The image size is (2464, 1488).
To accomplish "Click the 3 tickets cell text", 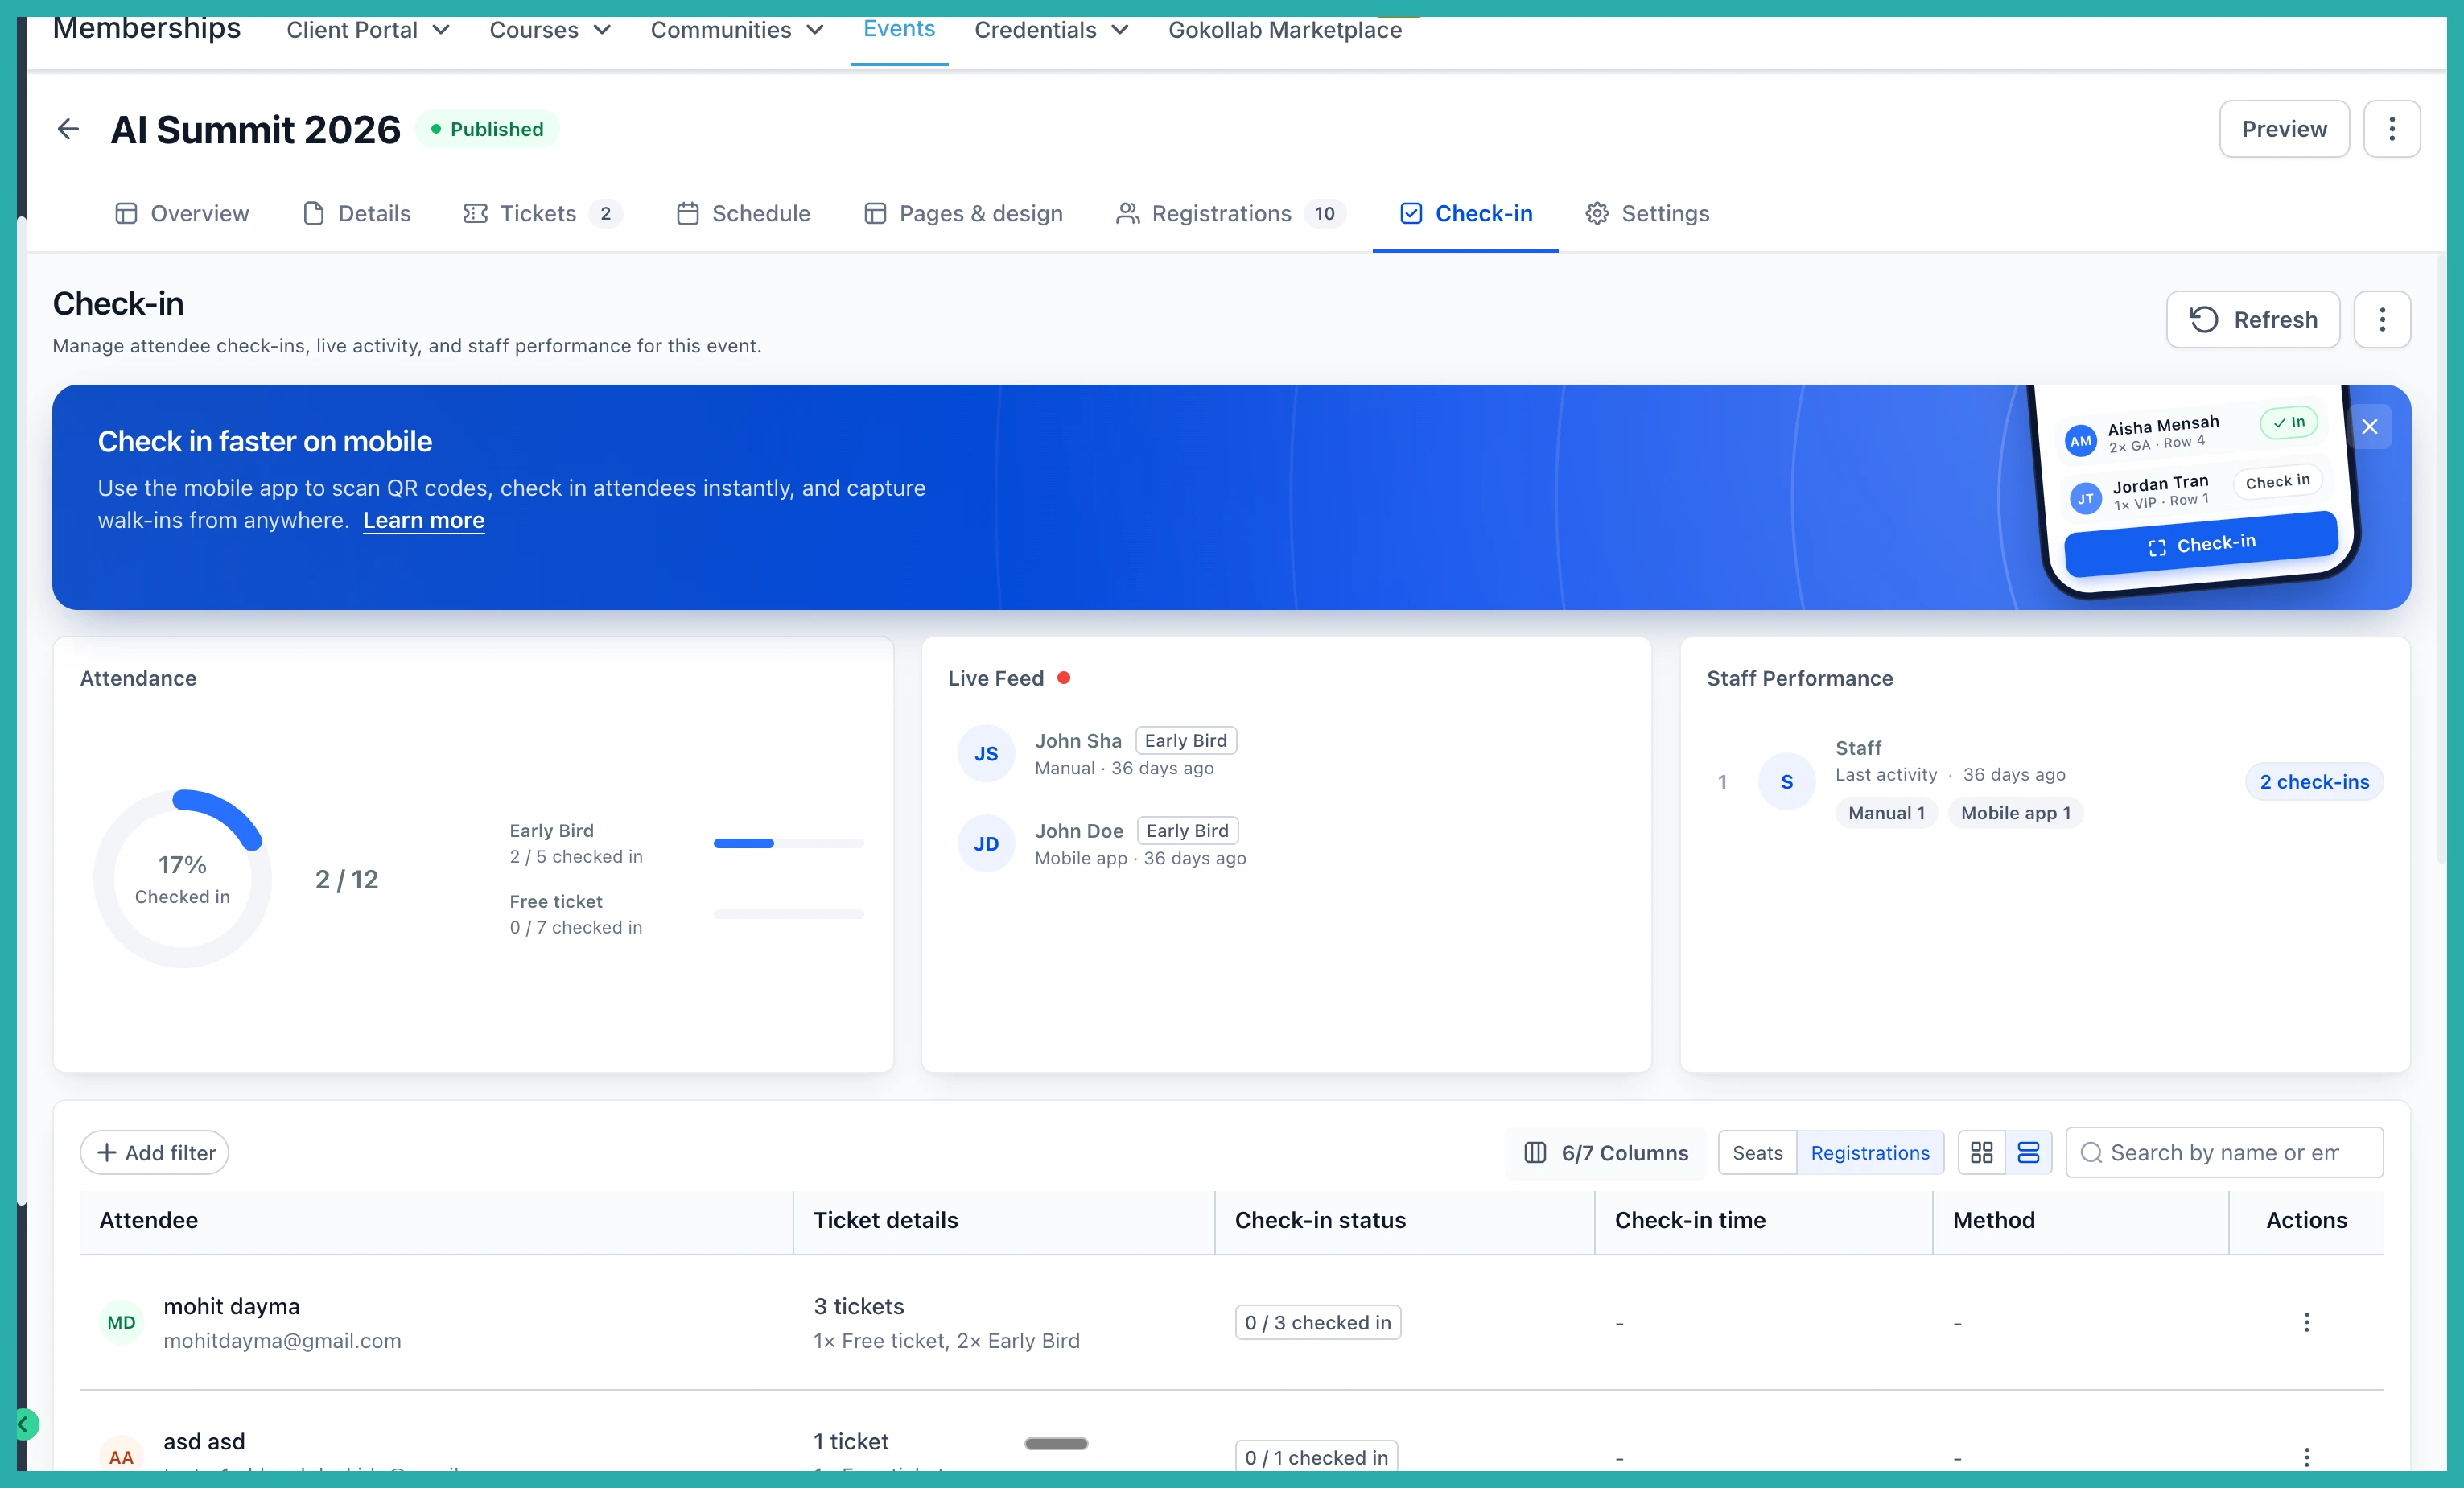I will click(858, 1306).
